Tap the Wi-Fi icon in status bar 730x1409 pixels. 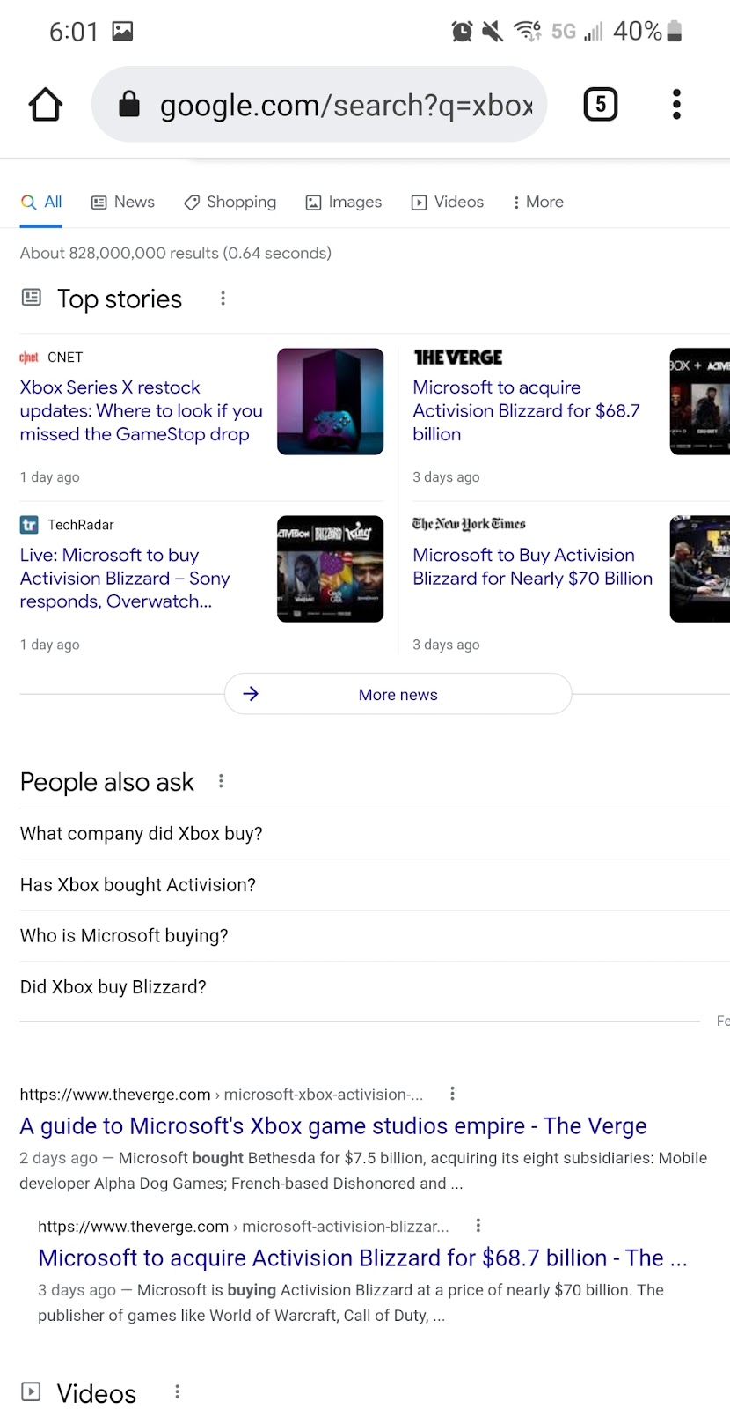(x=528, y=32)
